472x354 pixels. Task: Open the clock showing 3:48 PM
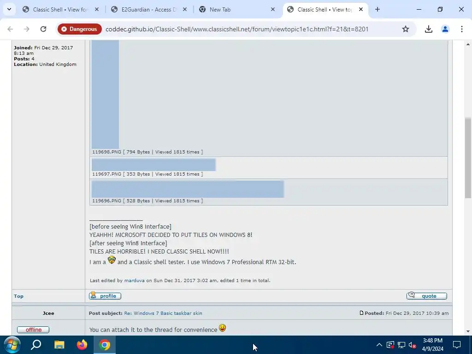click(432, 345)
